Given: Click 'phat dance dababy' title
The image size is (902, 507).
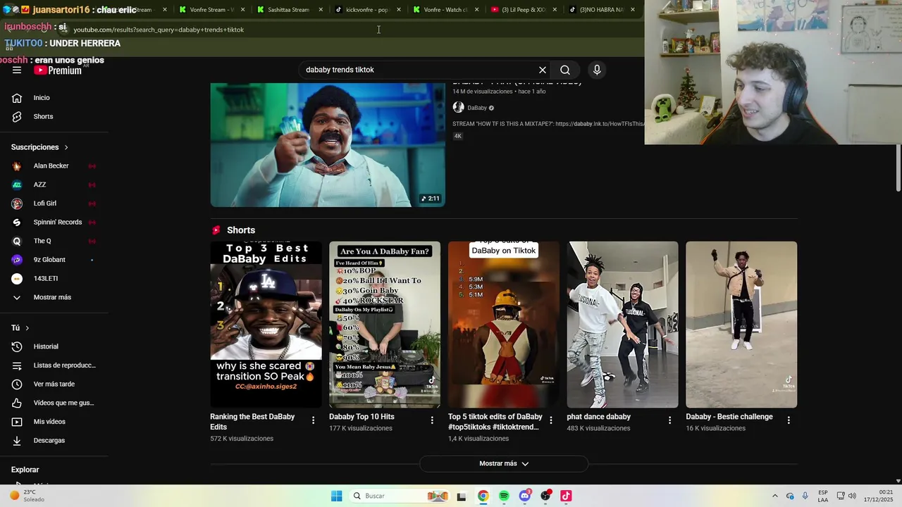Looking at the screenshot, I should coord(599,417).
